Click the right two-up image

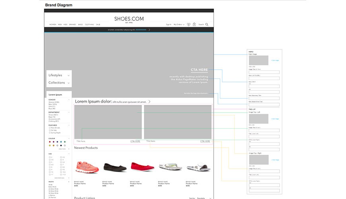point(178,122)
